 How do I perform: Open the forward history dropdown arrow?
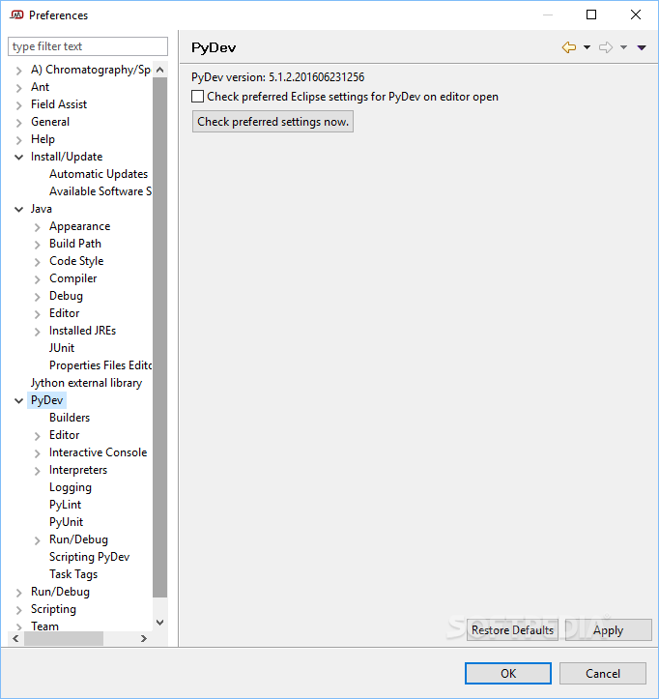pyautogui.click(x=623, y=47)
